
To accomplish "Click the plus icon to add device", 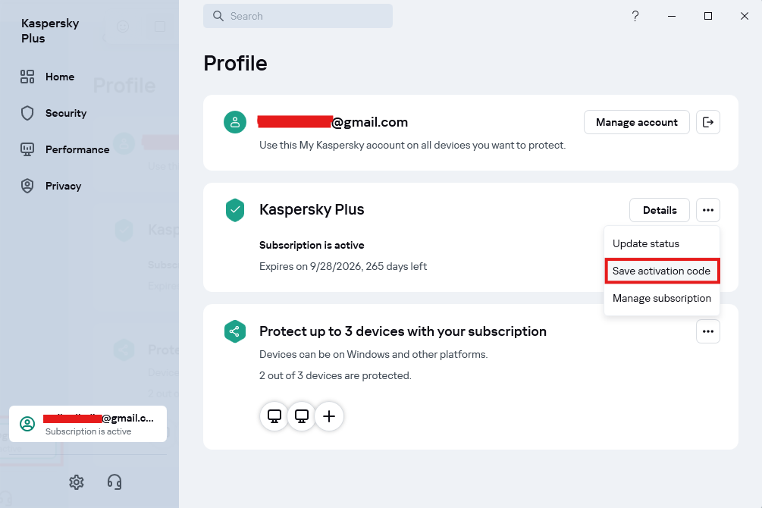I will point(329,416).
